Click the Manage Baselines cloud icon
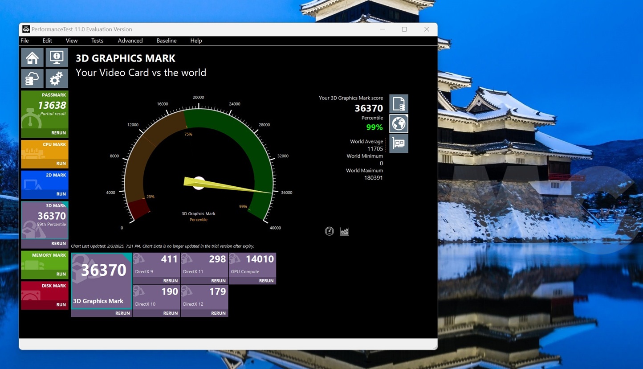643x369 pixels. (32, 78)
